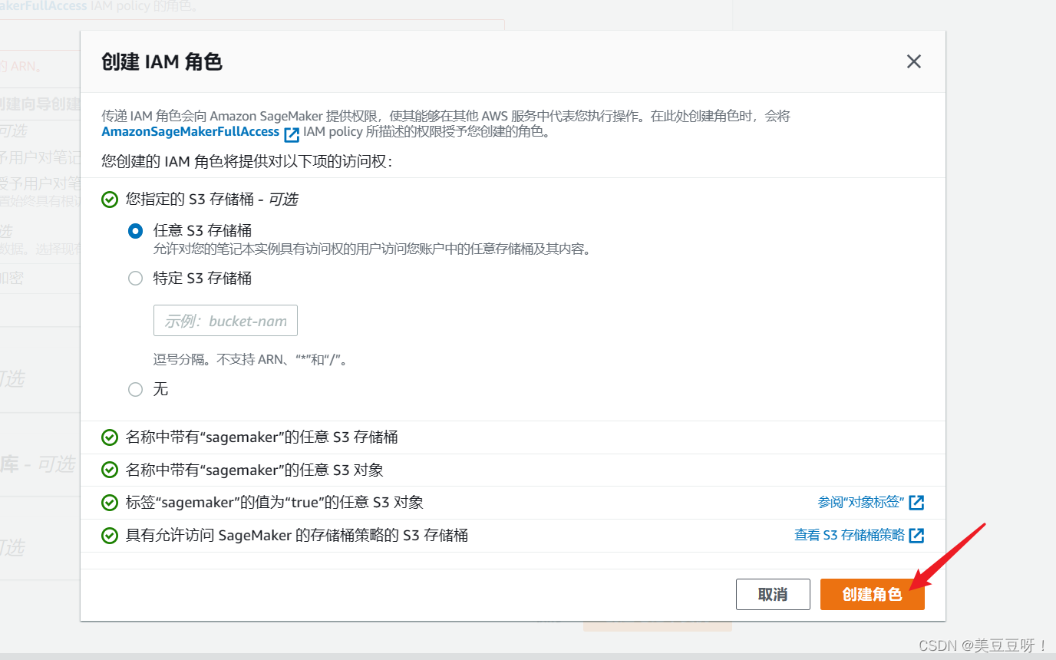Click the 创建角色 button
Screen dimensions: 1056x660
tap(872, 594)
